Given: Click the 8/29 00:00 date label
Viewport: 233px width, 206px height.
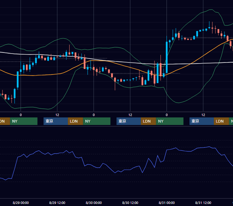Looking at the screenshot, I should click(x=21, y=203).
